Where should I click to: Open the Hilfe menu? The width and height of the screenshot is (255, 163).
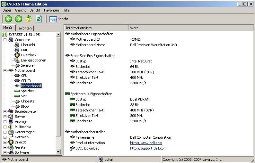pyautogui.click(x=66, y=10)
